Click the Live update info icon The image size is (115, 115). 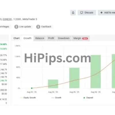click(x=16, y=27)
